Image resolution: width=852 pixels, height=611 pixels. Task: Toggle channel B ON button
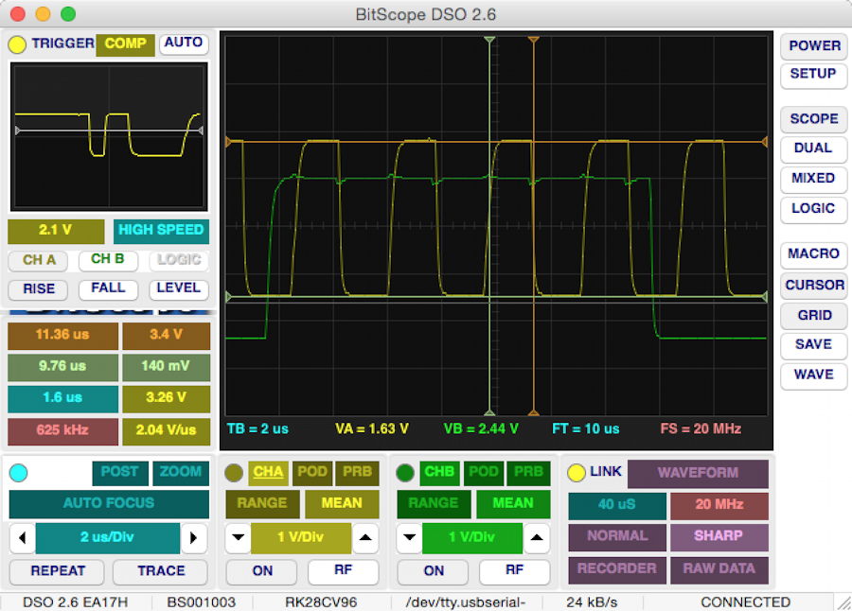[433, 571]
